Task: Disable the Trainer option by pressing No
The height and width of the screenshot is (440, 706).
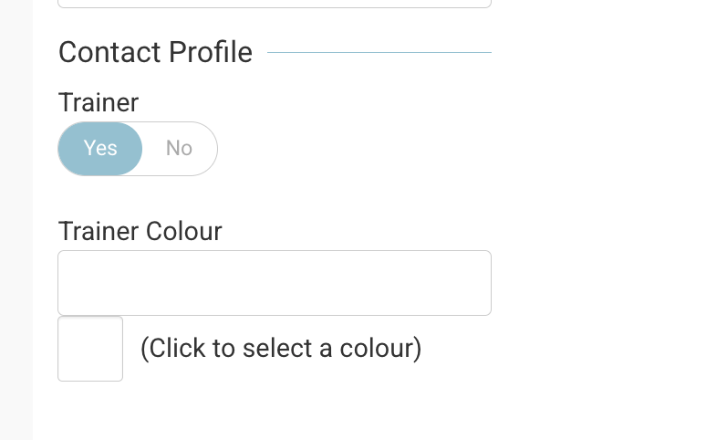Action: click(179, 148)
